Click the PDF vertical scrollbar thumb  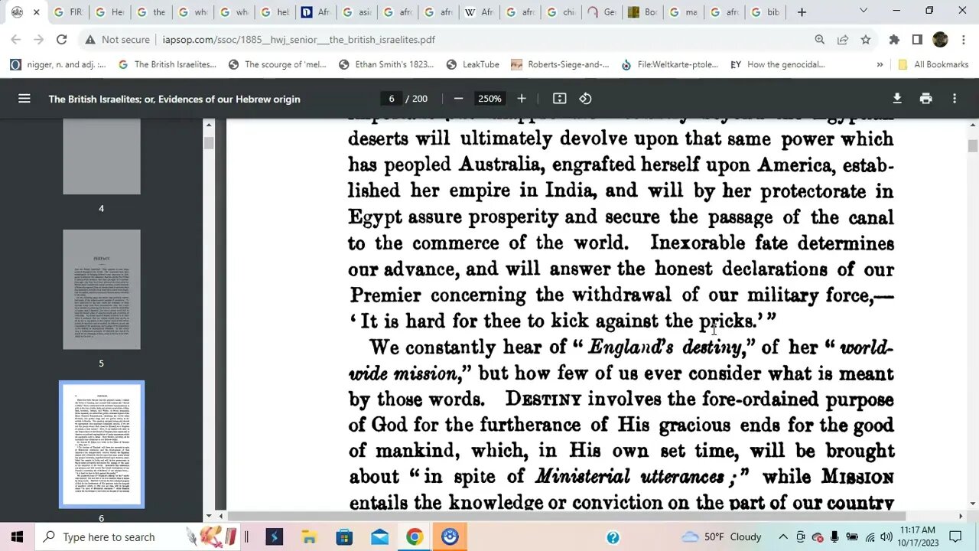[972, 146]
